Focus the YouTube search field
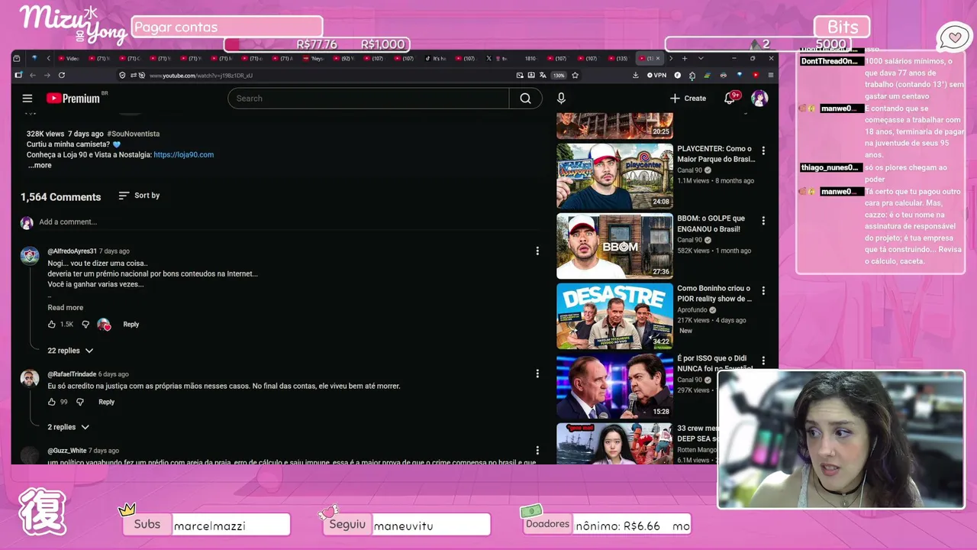The height and width of the screenshot is (550, 977). [369, 99]
